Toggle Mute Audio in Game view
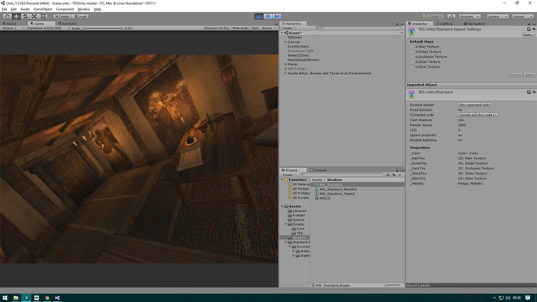The width and height of the screenshot is (537, 302). coord(241,28)
